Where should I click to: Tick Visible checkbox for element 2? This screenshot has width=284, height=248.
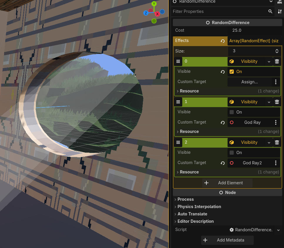tap(232, 153)
